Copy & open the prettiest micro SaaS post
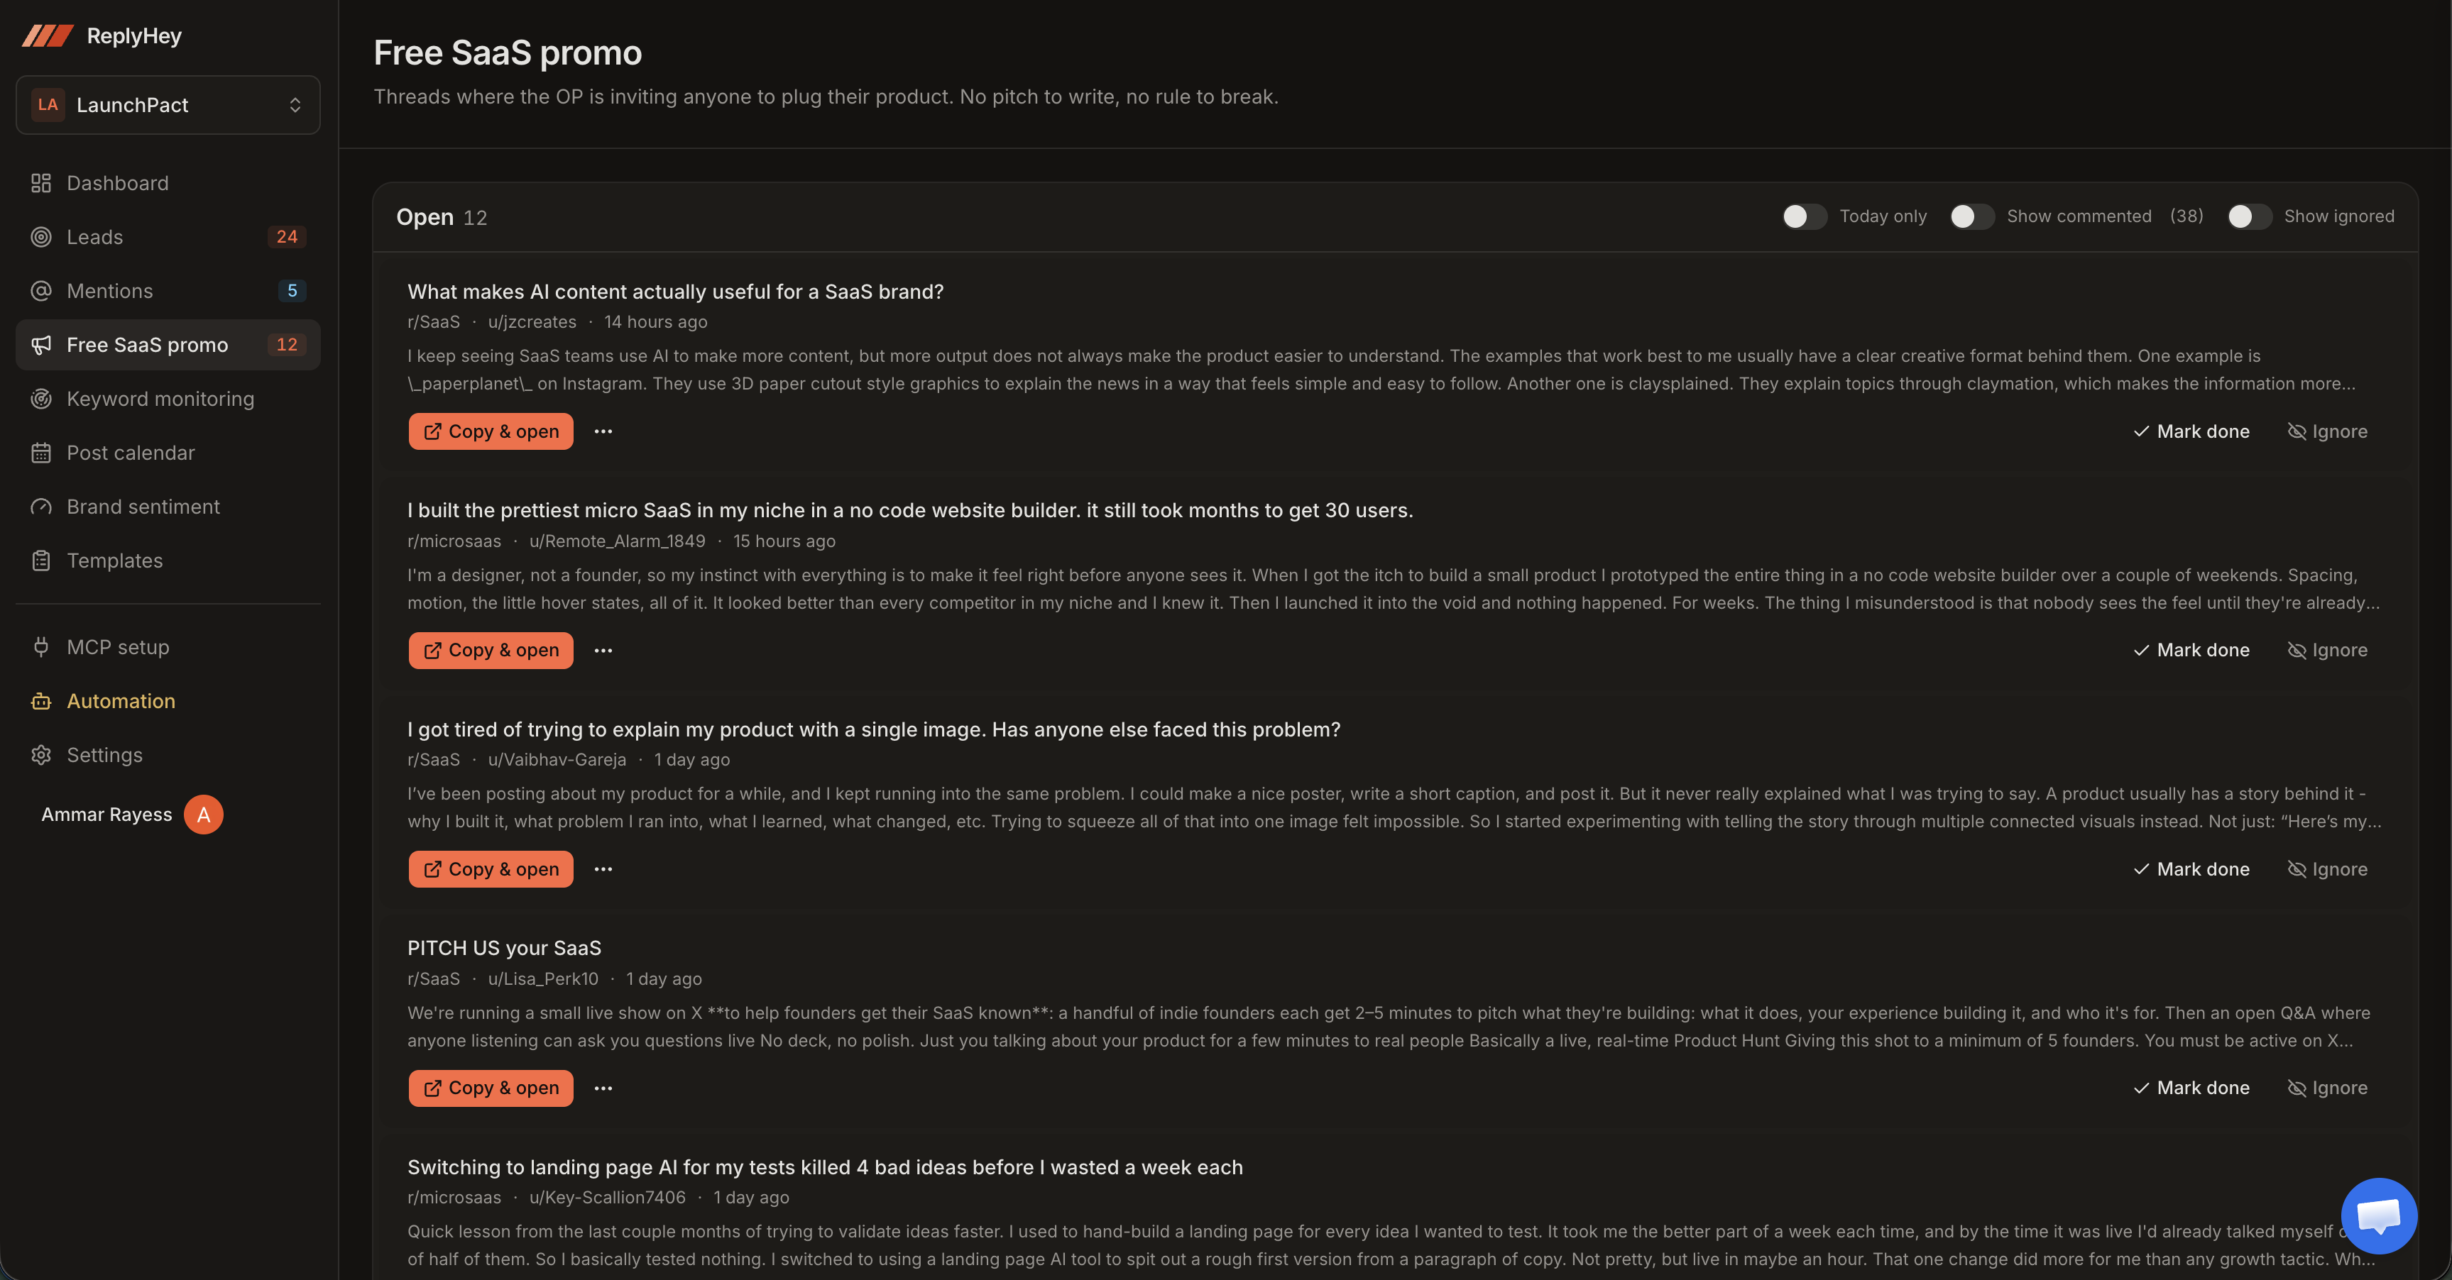The image size is (2452, 1280). [x=491, y=650]
